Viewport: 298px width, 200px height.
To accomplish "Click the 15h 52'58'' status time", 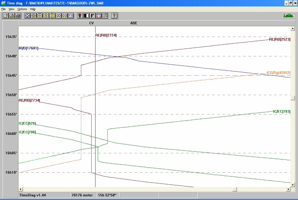I will pyautogui.click(x=108, y=195).
